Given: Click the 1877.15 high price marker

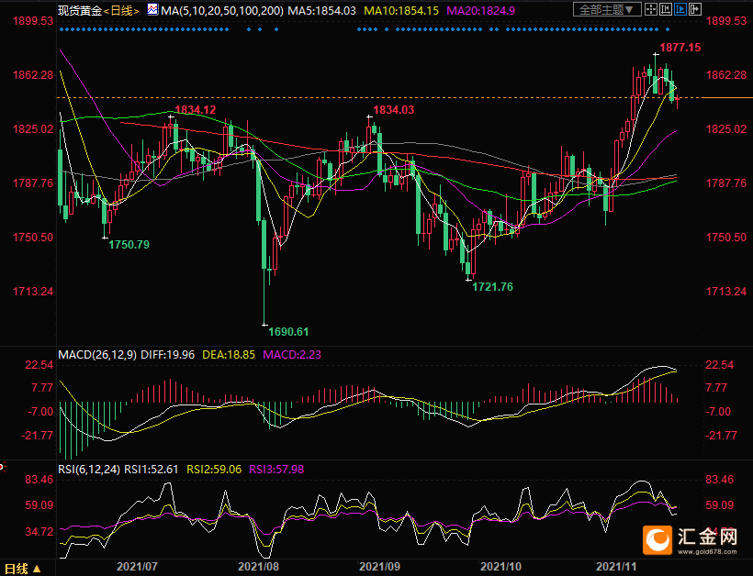Looking at the screenshot, I should click(680, 47).
